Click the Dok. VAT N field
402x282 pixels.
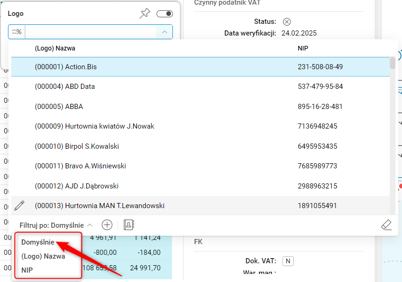[288, 261]
